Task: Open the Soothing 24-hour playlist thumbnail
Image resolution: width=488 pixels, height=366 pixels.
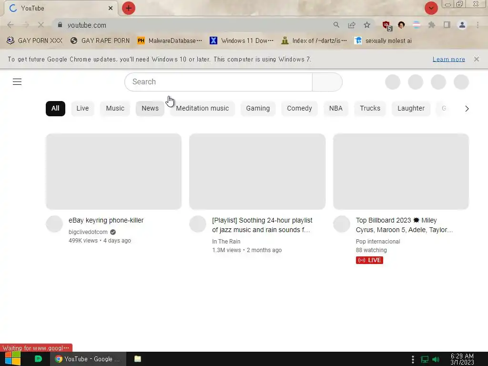Action: [x=257, y=172]
